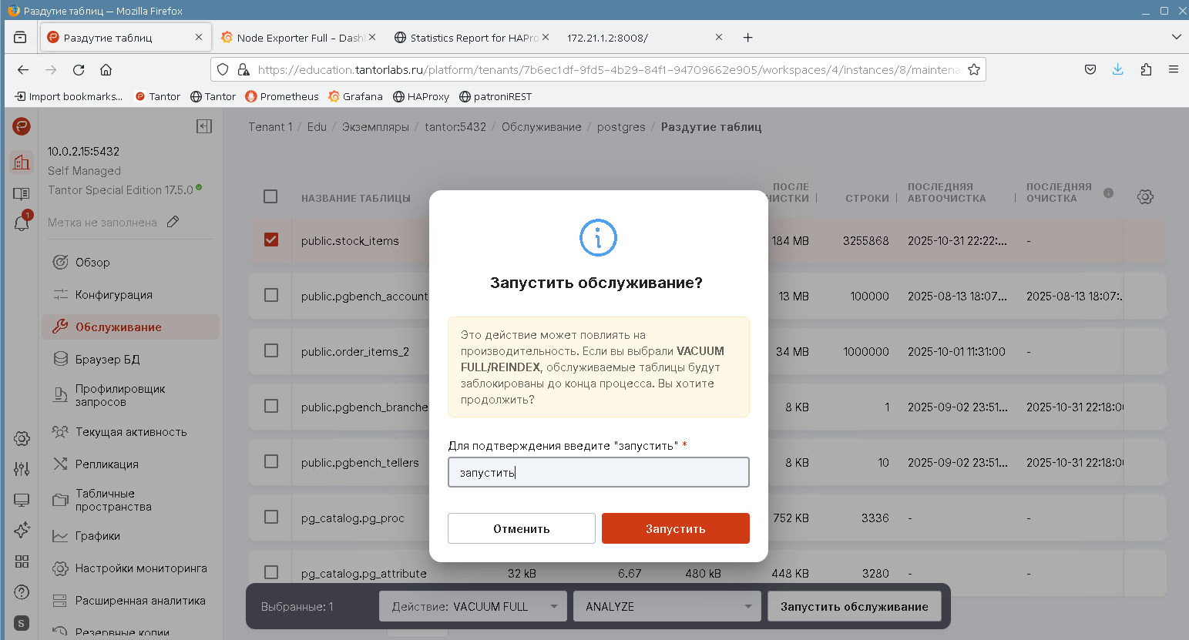
Task: Open Firefox downloads arrow icon
Action: pos(1118,70)
